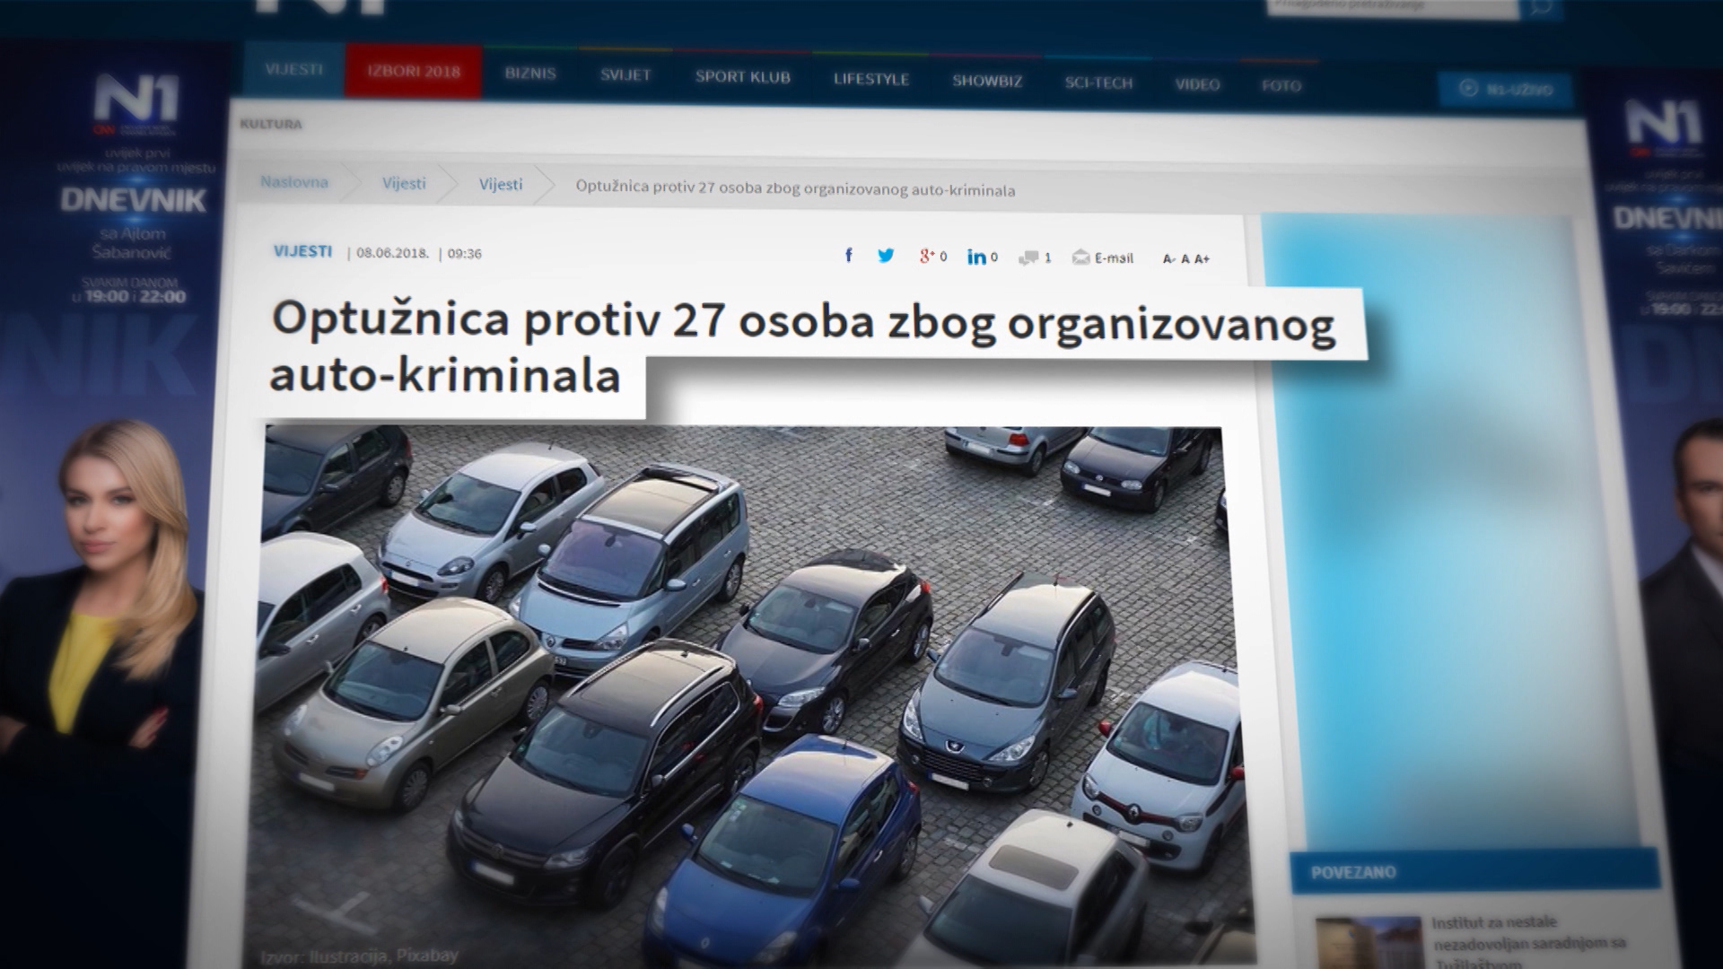Viewport: 1723px width, 969px height.
Task: Share article on Facebook
Action: pos(849,256)
